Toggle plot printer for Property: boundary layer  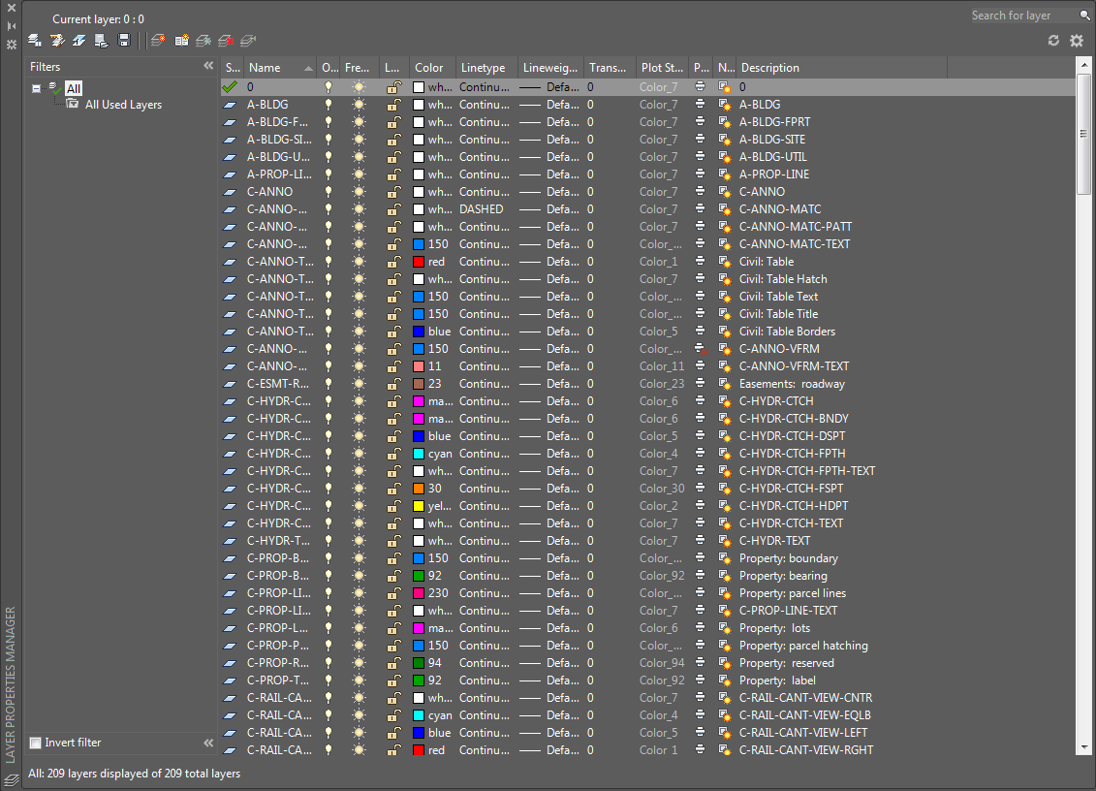coord(700,557)
